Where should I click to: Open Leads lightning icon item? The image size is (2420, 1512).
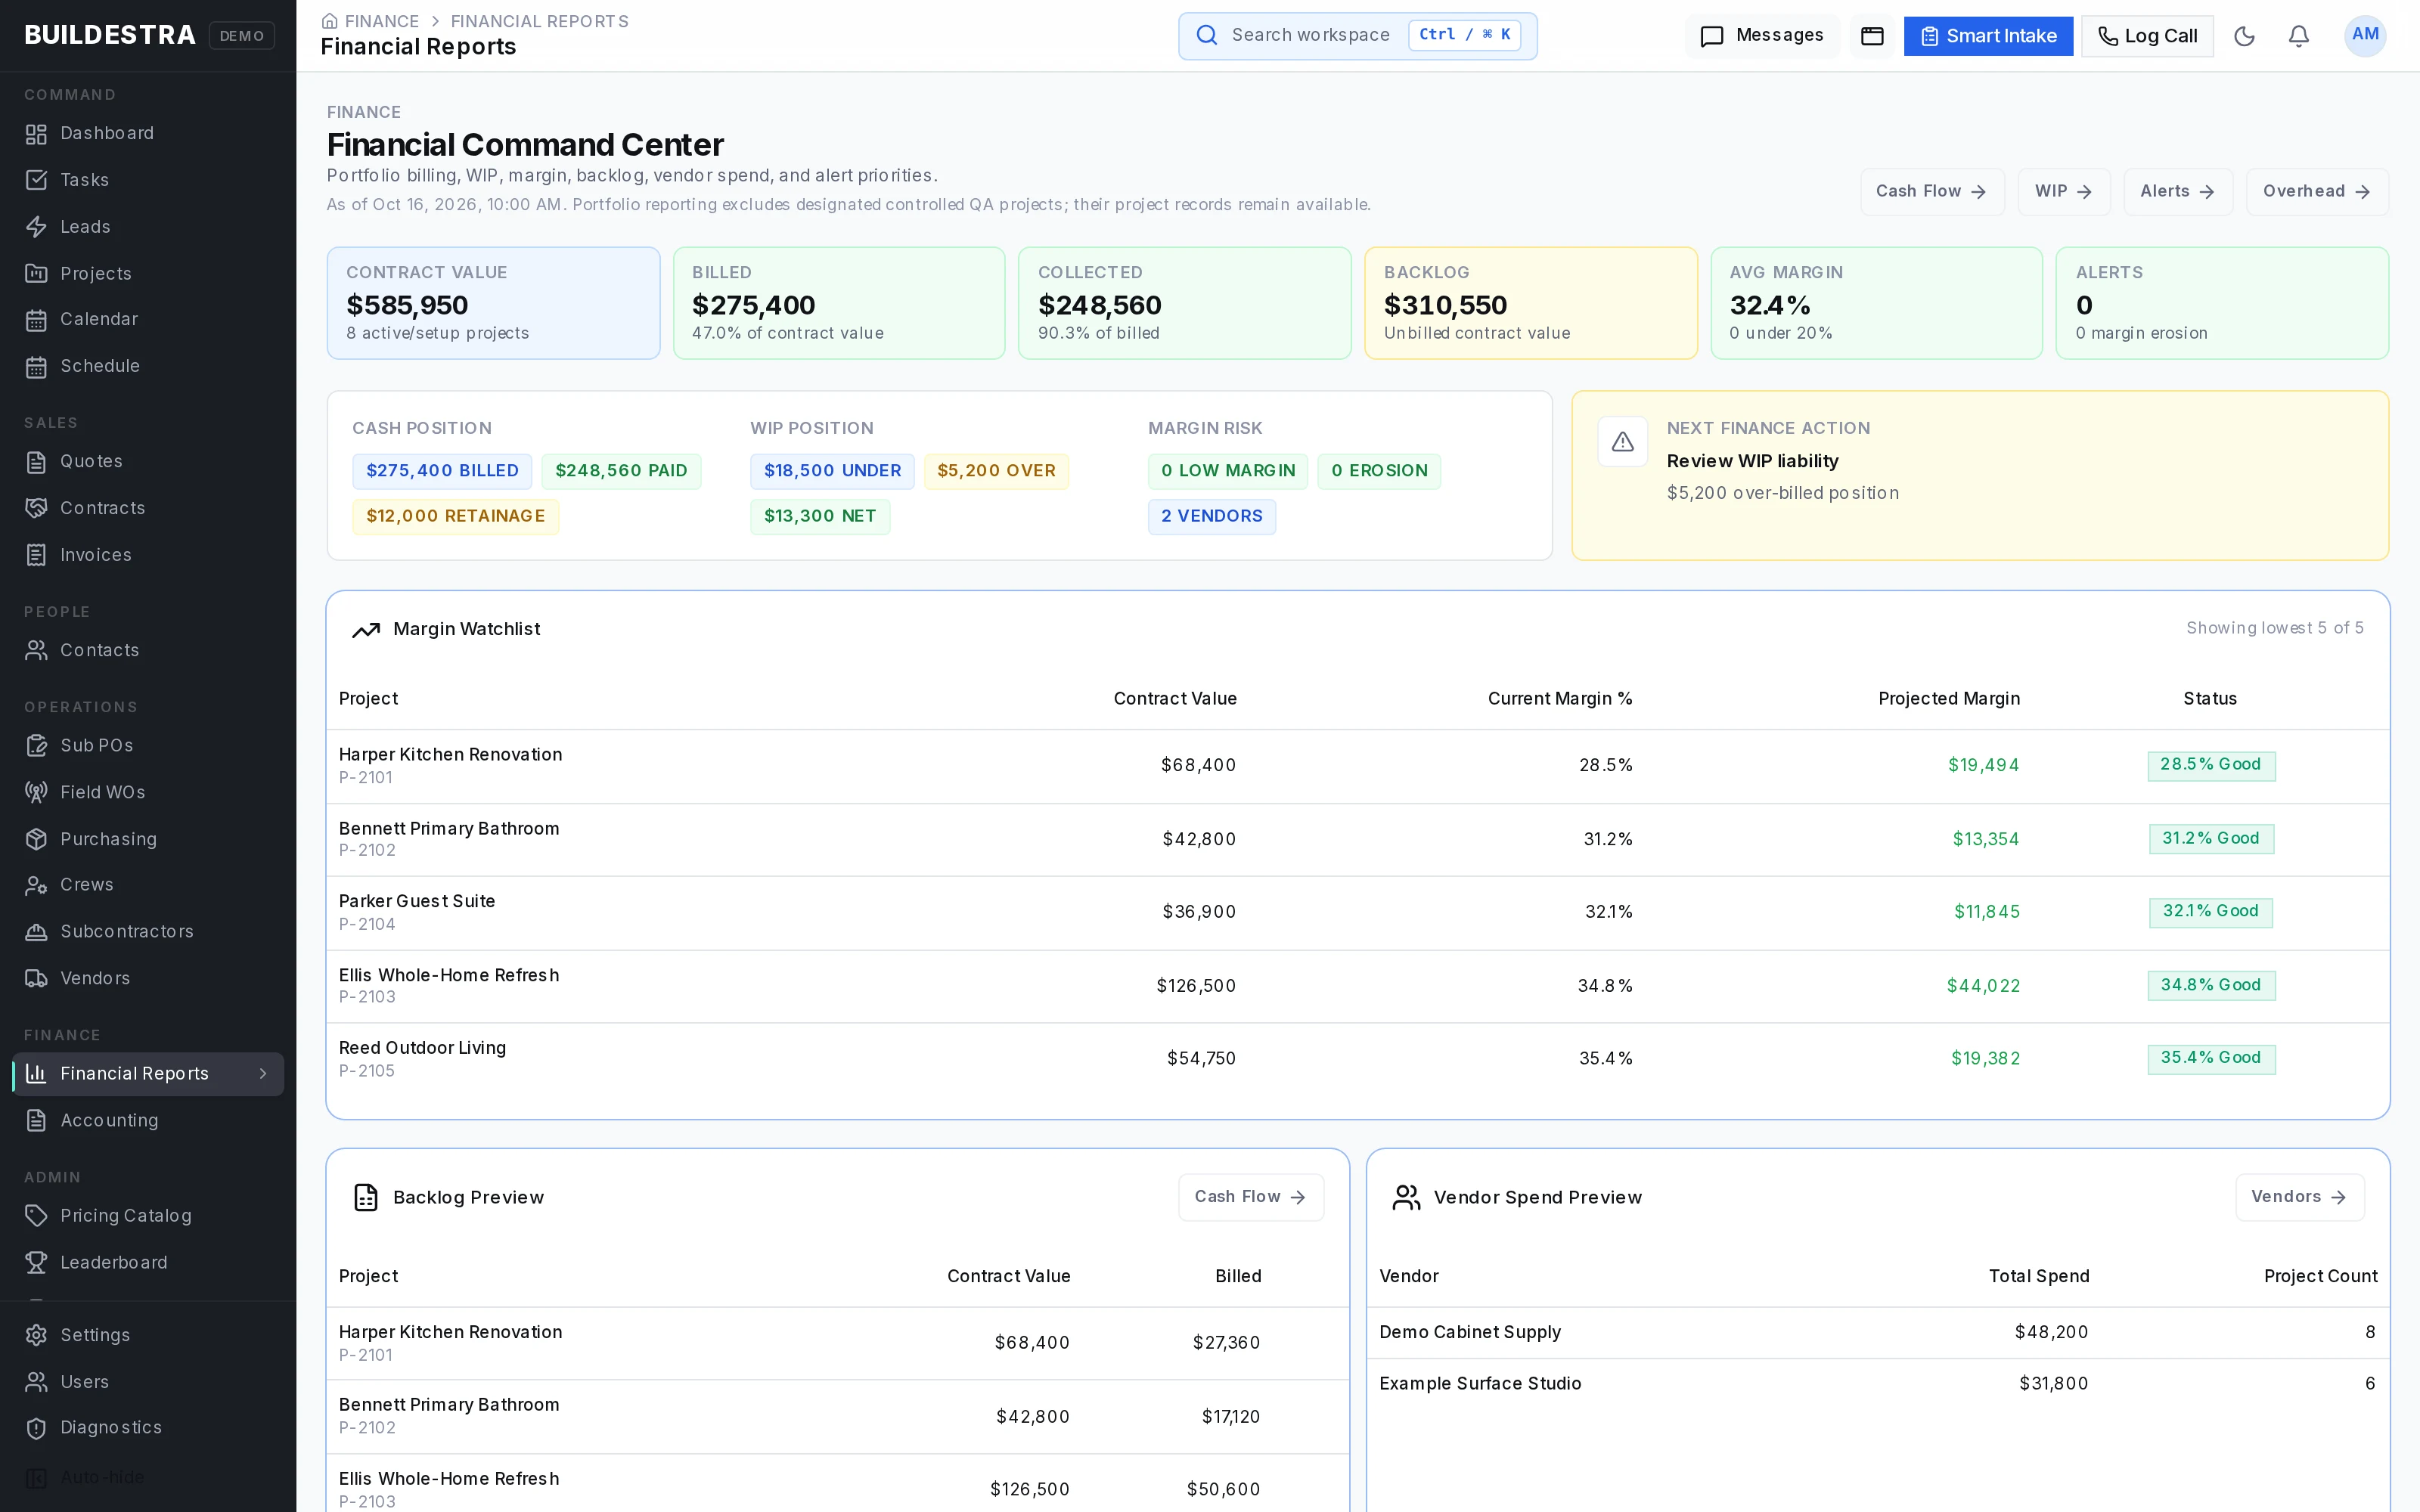pos(148,227)
